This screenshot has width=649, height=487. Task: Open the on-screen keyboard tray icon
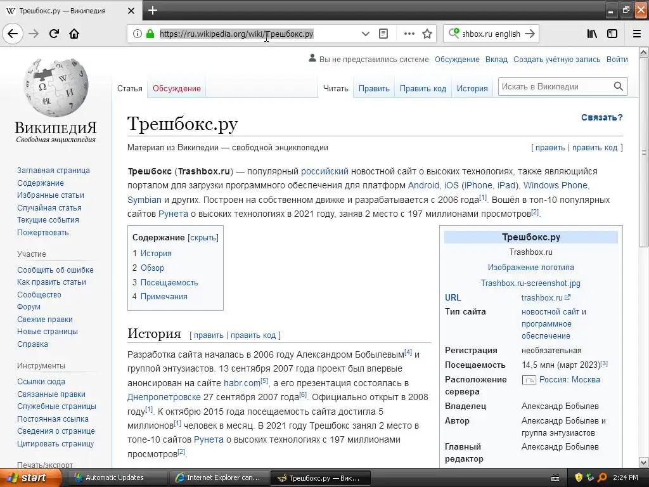click(555, 478)
